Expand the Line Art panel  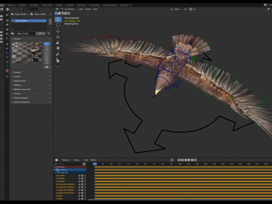[31, 93]
